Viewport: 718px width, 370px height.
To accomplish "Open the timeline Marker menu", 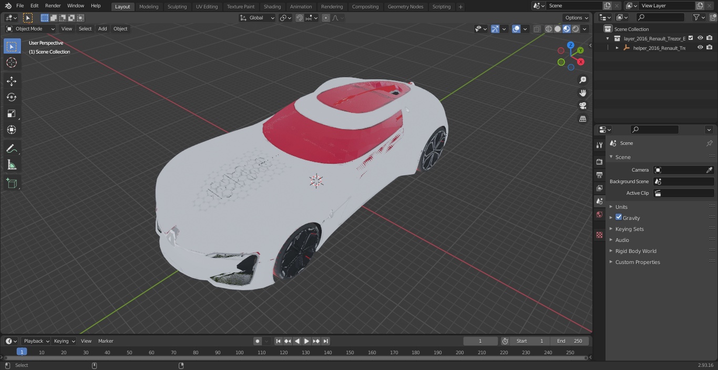I will pos(106,341).
